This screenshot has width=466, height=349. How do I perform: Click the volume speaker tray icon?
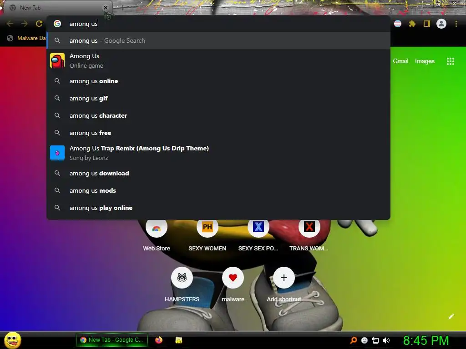click(x=386, y=340)
